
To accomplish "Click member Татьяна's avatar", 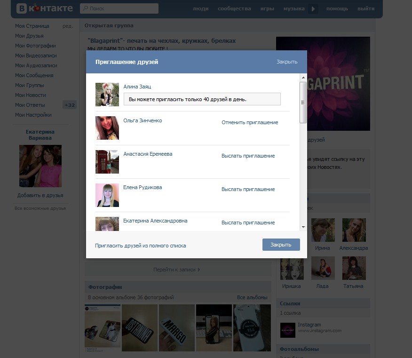I will tap(354, 268).
